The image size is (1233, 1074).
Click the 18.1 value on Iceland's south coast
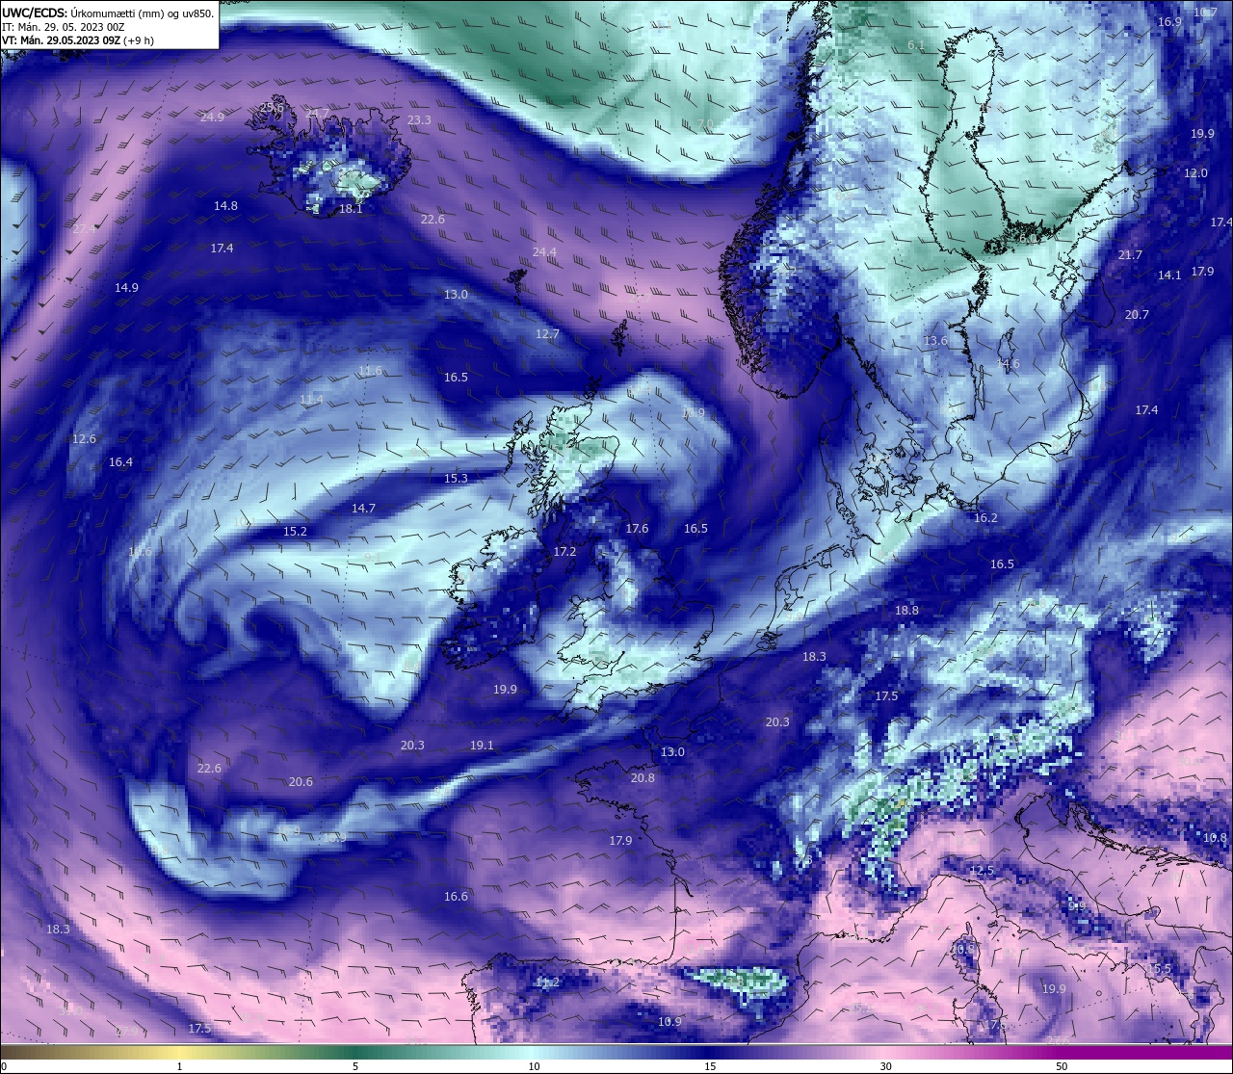[x=351, y=209]
